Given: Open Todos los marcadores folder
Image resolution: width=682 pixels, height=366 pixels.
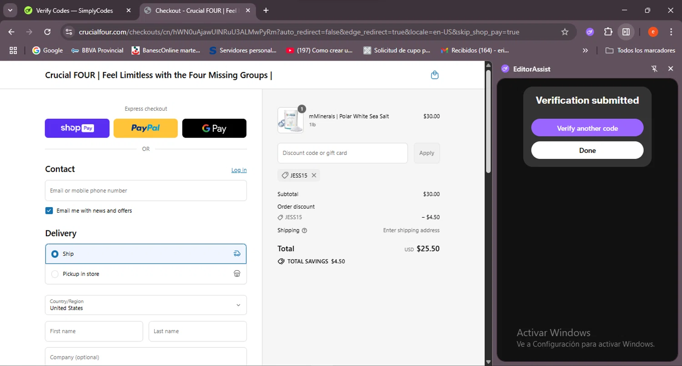Looking at the screenshot, I should (x=640, y=51).
